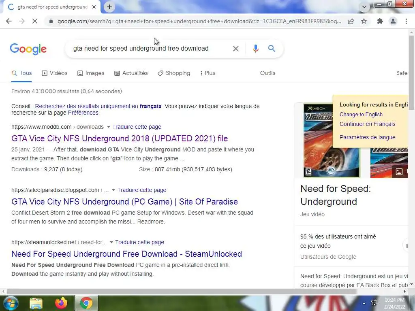Select the Tous results tab
The height and width of the screenshot is (311, 415).
pyautogui.click(x=22, y=73)
